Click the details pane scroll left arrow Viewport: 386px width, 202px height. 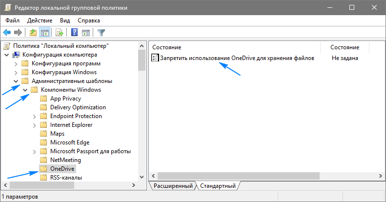pyautogui.click(x=153, y=176)
